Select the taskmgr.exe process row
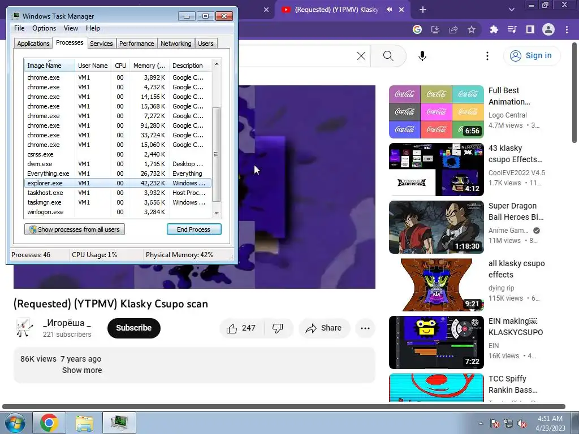The image size is (579, 434). tap(118, 202)
